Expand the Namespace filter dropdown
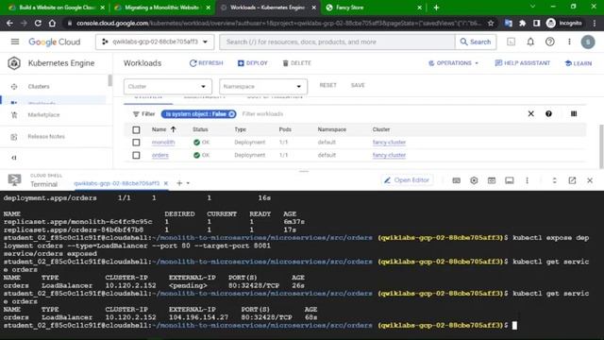The height and width of the screenshot is (340, 604). pyautogui.click(x=263, y=86)
